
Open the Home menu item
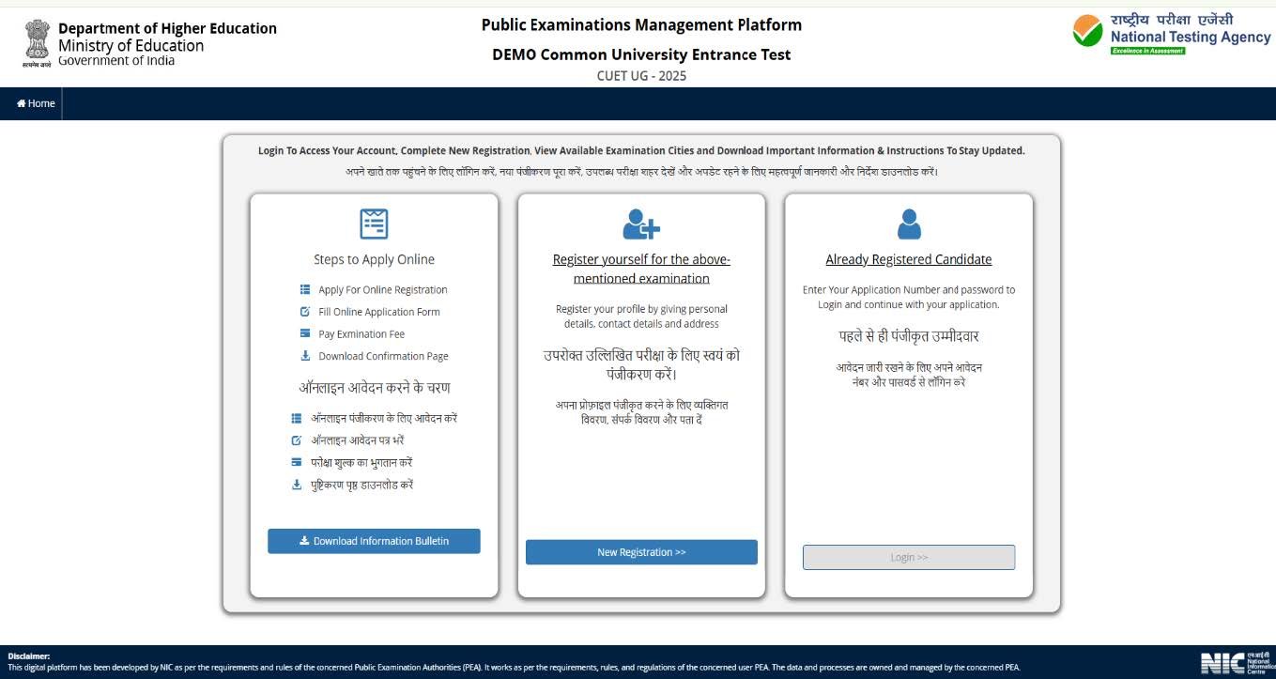click(x=36, y=103)
